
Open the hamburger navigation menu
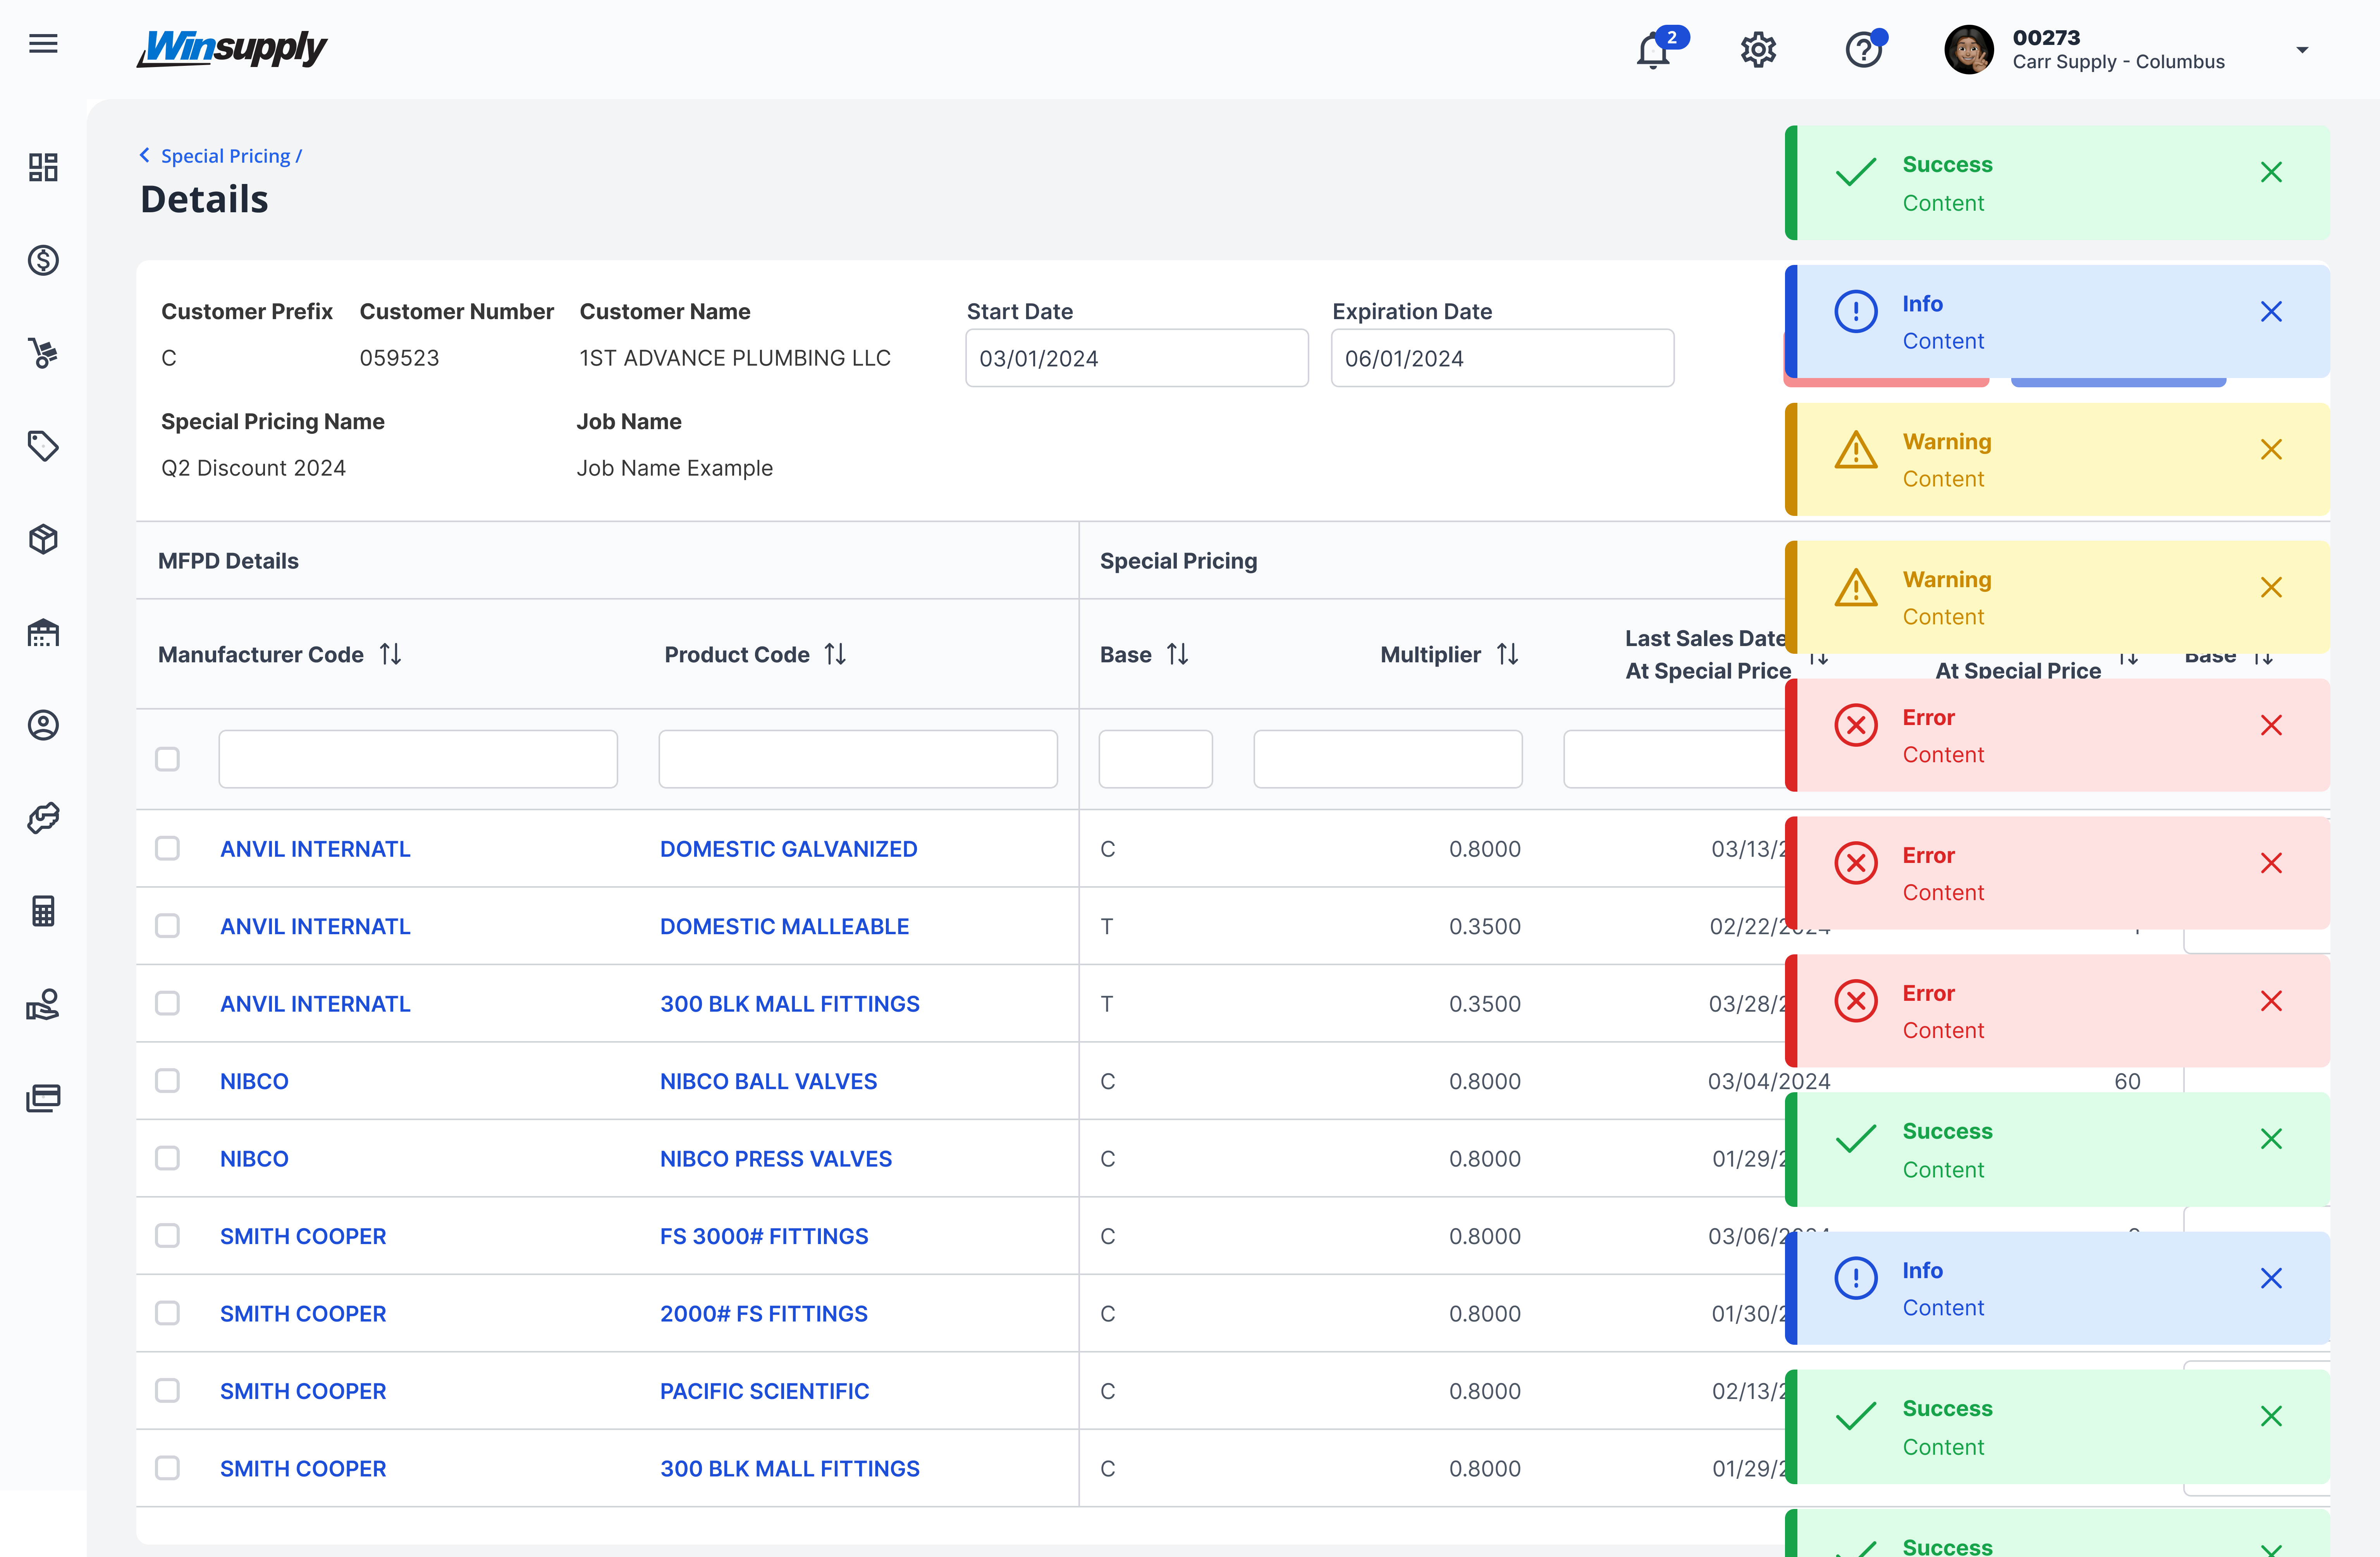click(43, 44)
